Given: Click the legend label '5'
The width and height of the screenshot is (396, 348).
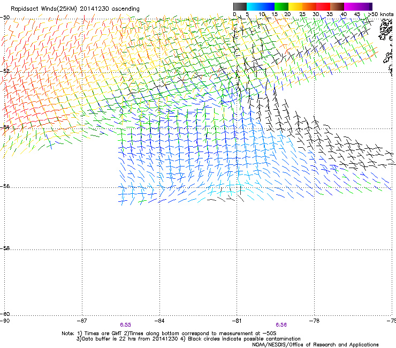Looking at the screenshot, I should pyautogui.click(x=247, y=14).
